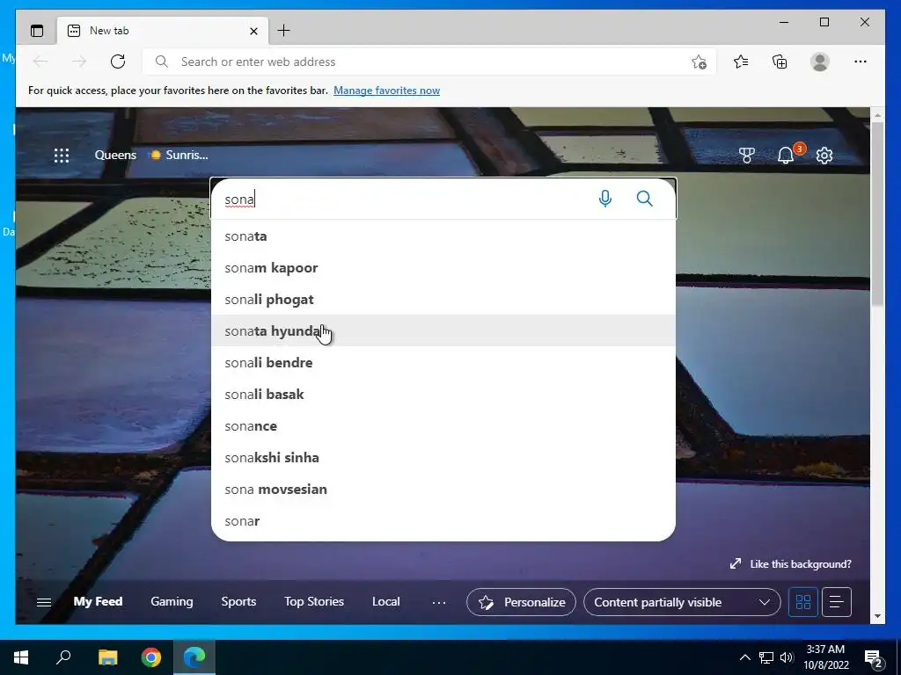
Task: Open notifications bell with badge
Action: tap(786, 155)
